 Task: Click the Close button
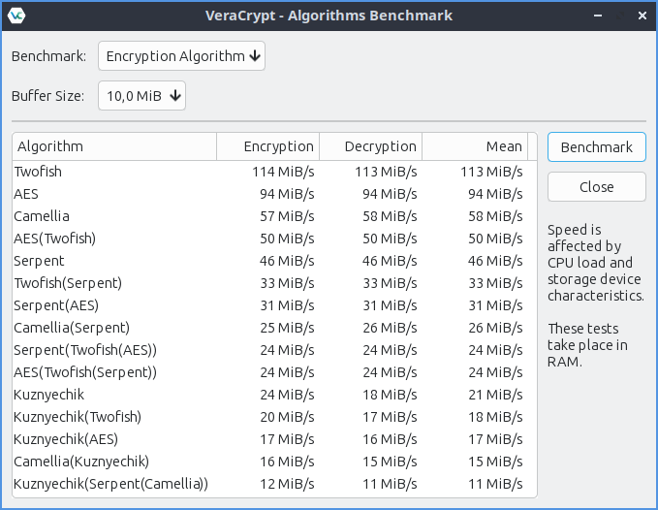(x=596, y=187)
